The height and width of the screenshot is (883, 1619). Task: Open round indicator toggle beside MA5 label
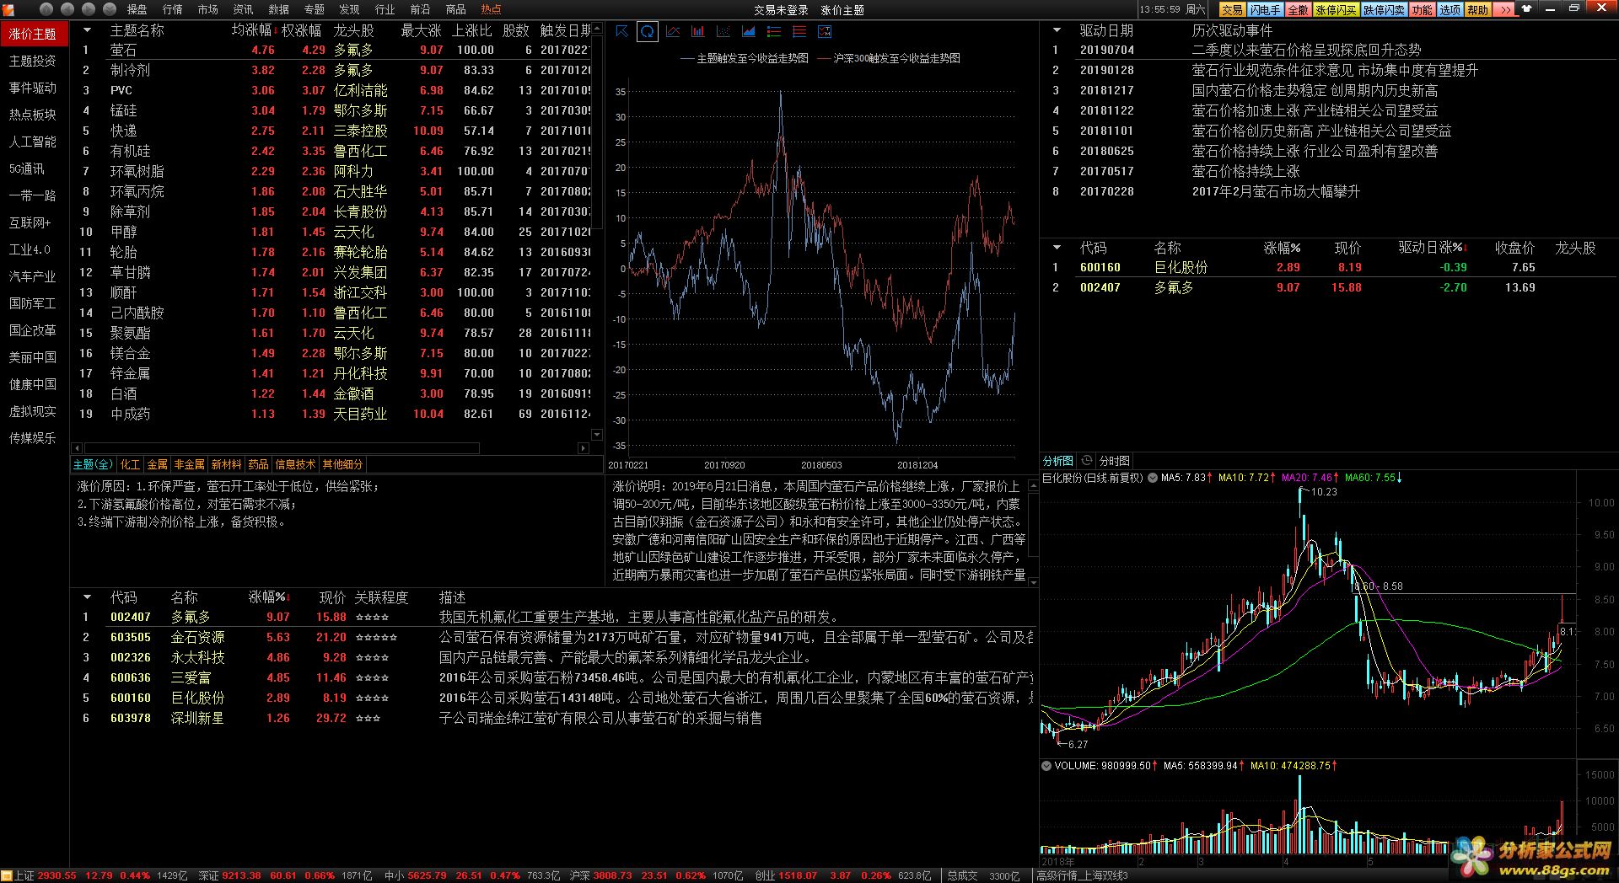pyautogui.click(x=1153, y=478)
